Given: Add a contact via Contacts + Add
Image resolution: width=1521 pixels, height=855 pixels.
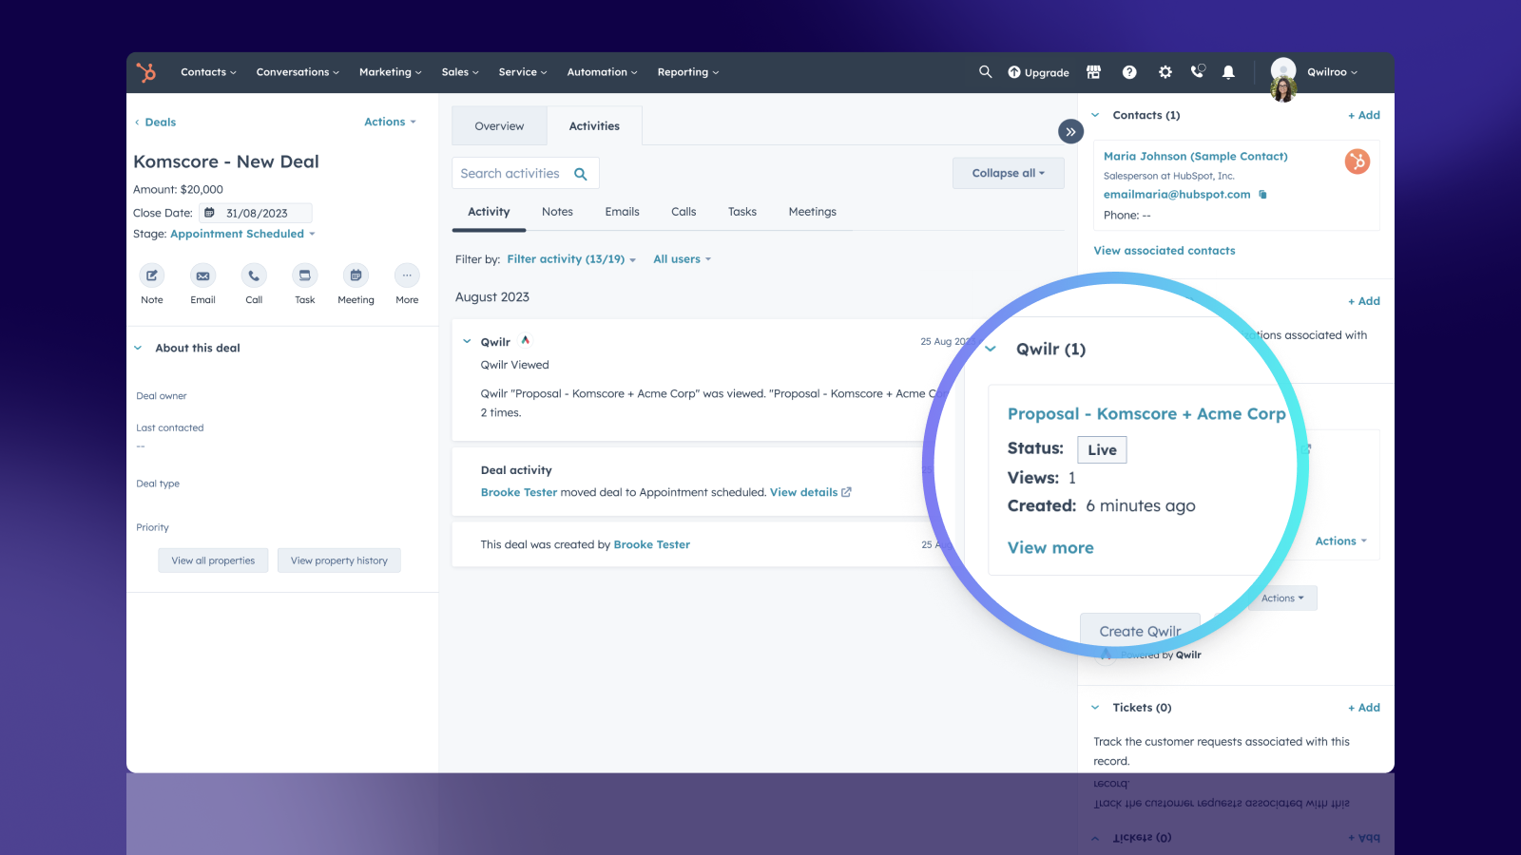Looking at the screenshot, I should [x=1364, y=115].
